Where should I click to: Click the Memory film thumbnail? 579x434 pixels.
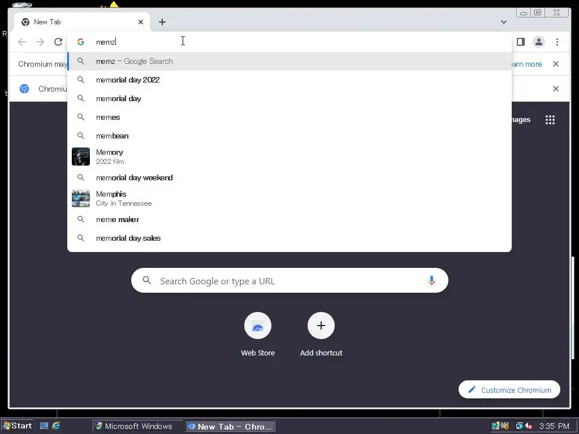click(x=81, y=157)
